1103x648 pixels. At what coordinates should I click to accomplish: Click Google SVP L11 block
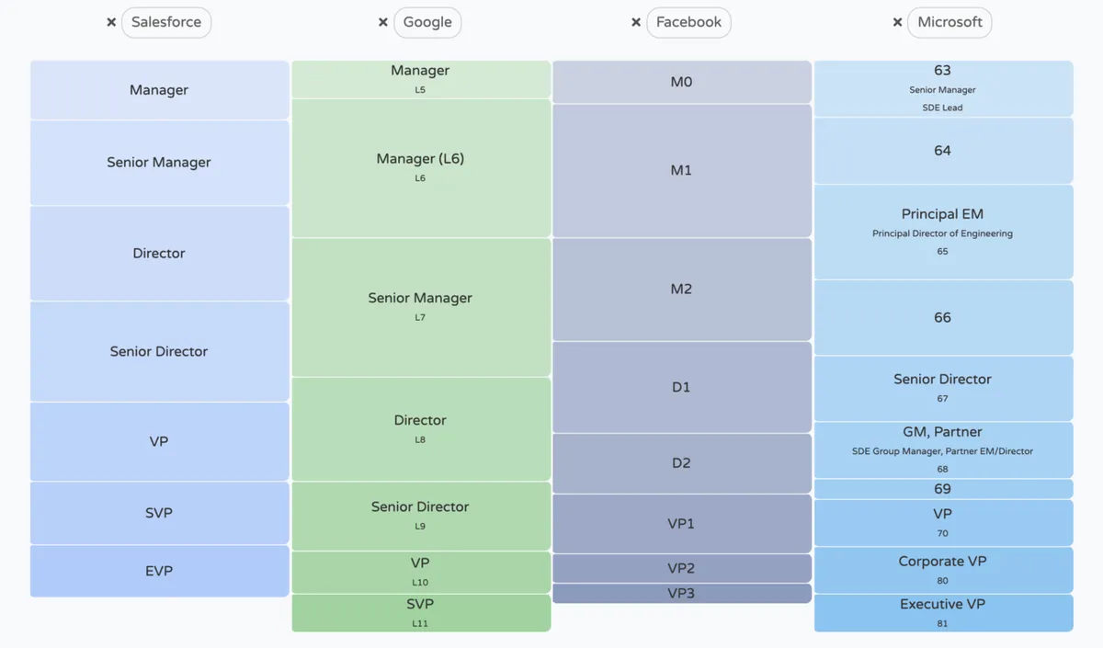(420, 612)
